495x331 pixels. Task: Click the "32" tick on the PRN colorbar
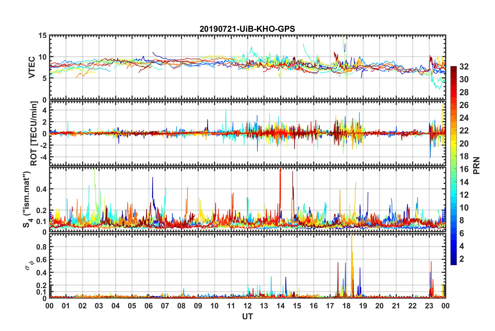[x=464, y=67]
